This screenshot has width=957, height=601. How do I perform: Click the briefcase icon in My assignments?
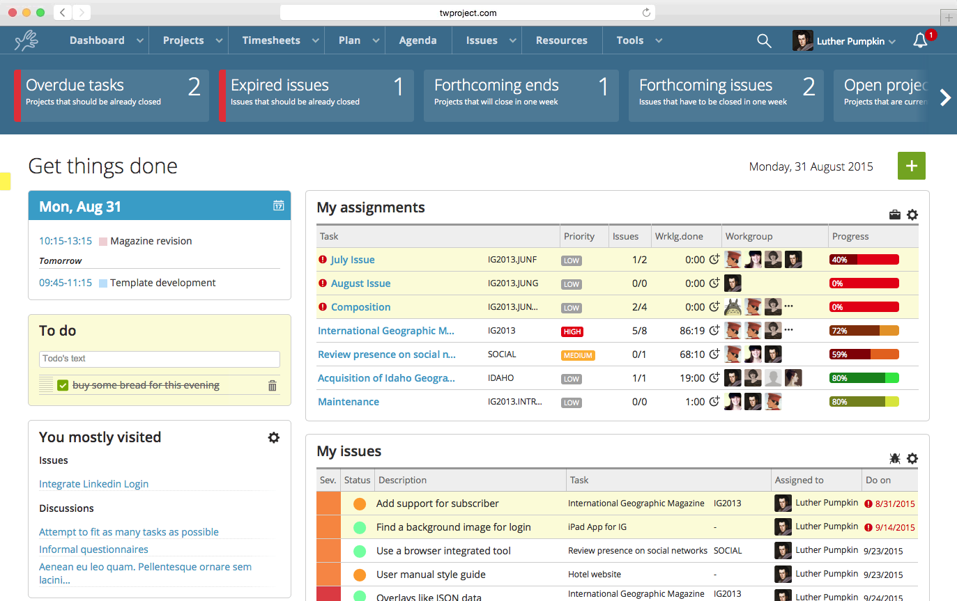point(895,215)
